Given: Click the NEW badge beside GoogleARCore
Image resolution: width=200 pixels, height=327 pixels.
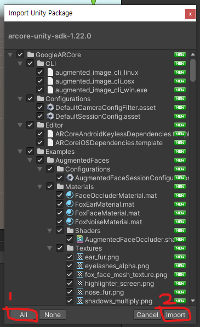Looking at the screenshot, I should click(x=180, y=54).
